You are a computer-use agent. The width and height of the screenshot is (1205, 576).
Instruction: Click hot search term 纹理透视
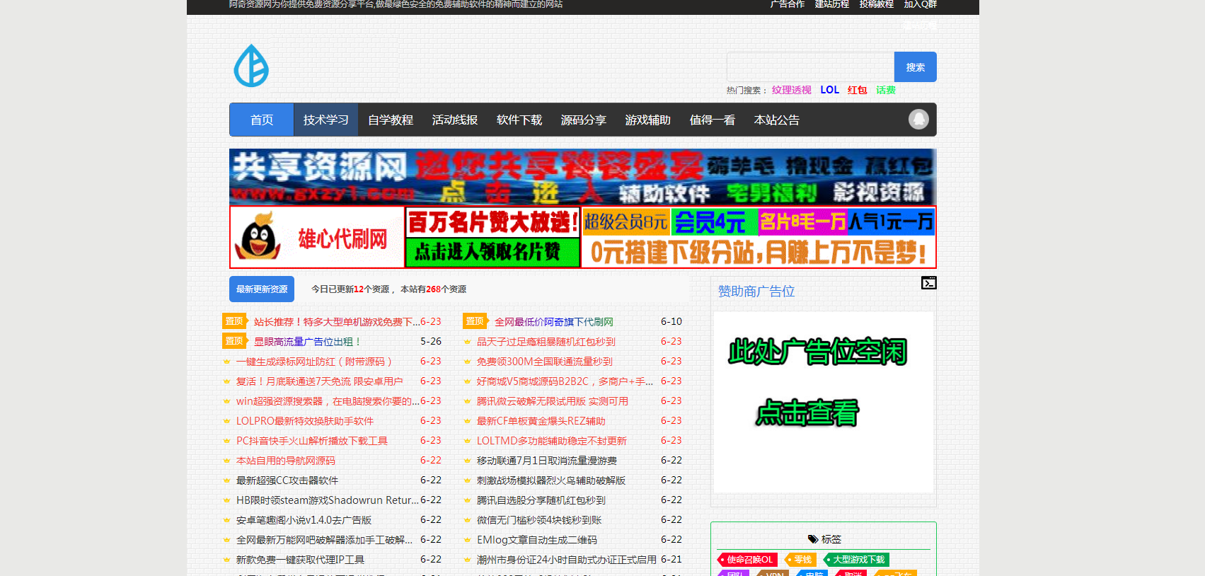tap(792, 90)
